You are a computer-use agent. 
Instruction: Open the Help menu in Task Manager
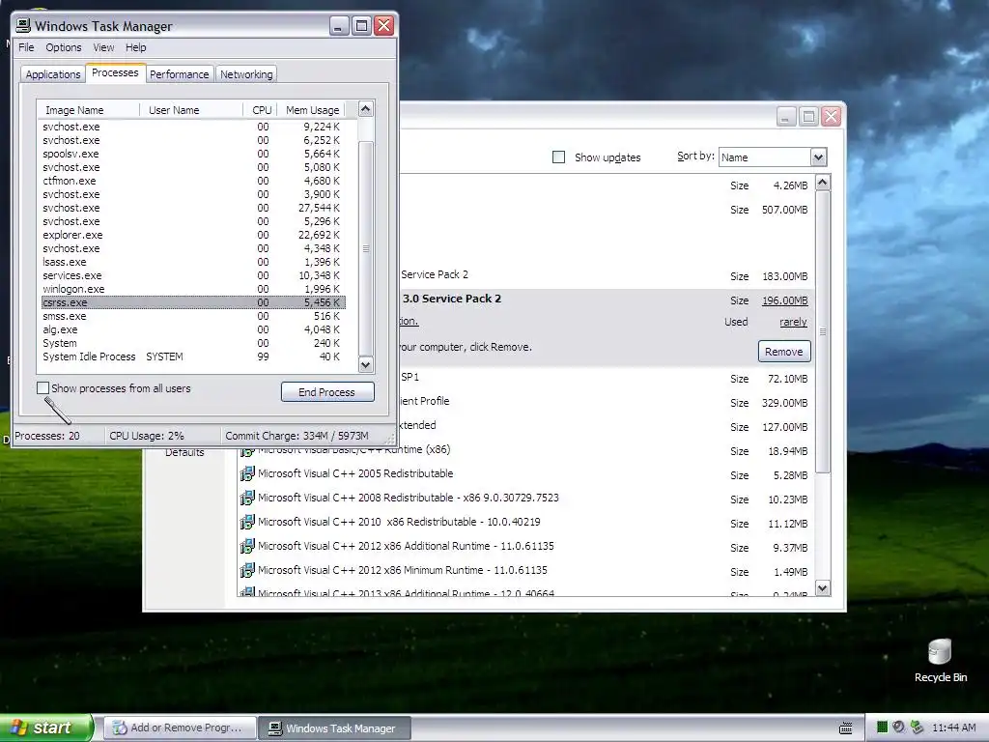click(135, 47)
